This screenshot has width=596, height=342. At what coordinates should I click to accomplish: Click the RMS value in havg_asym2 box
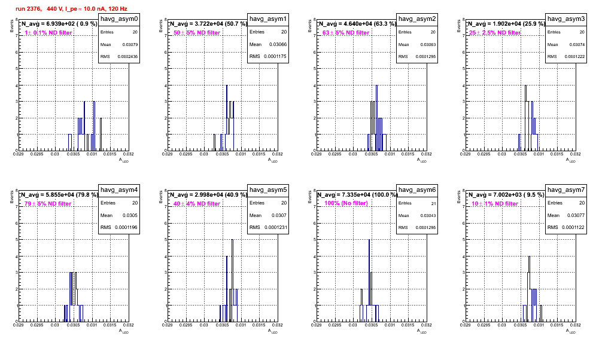[425, 57]
